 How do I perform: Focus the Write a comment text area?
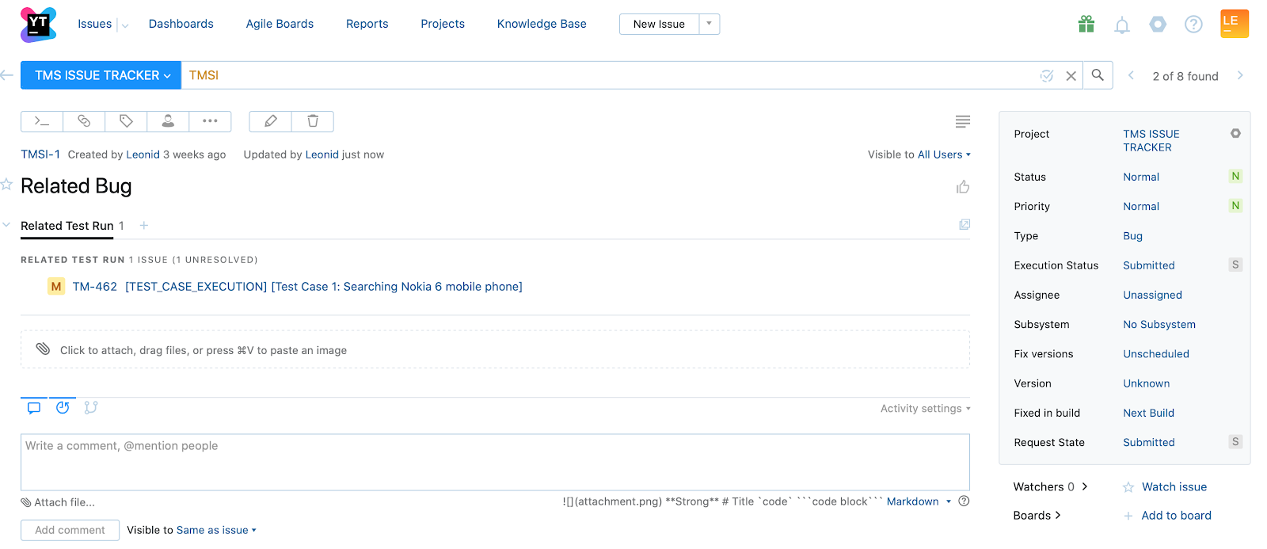click(495, 462)
